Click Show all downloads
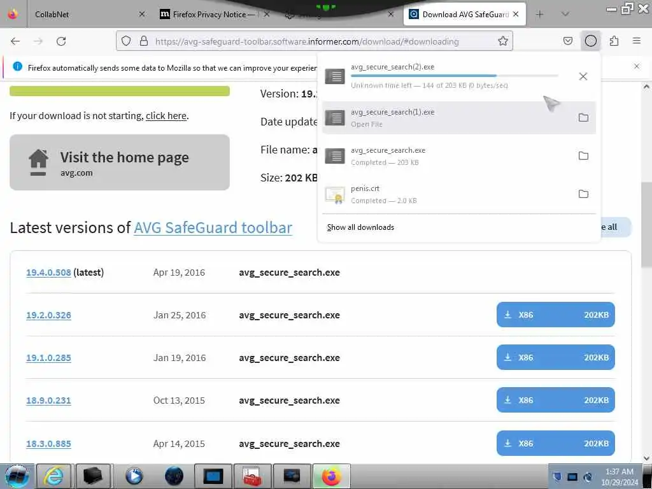Image resolution: width=652 pixels, height=489 pixels. pos(360,227)
